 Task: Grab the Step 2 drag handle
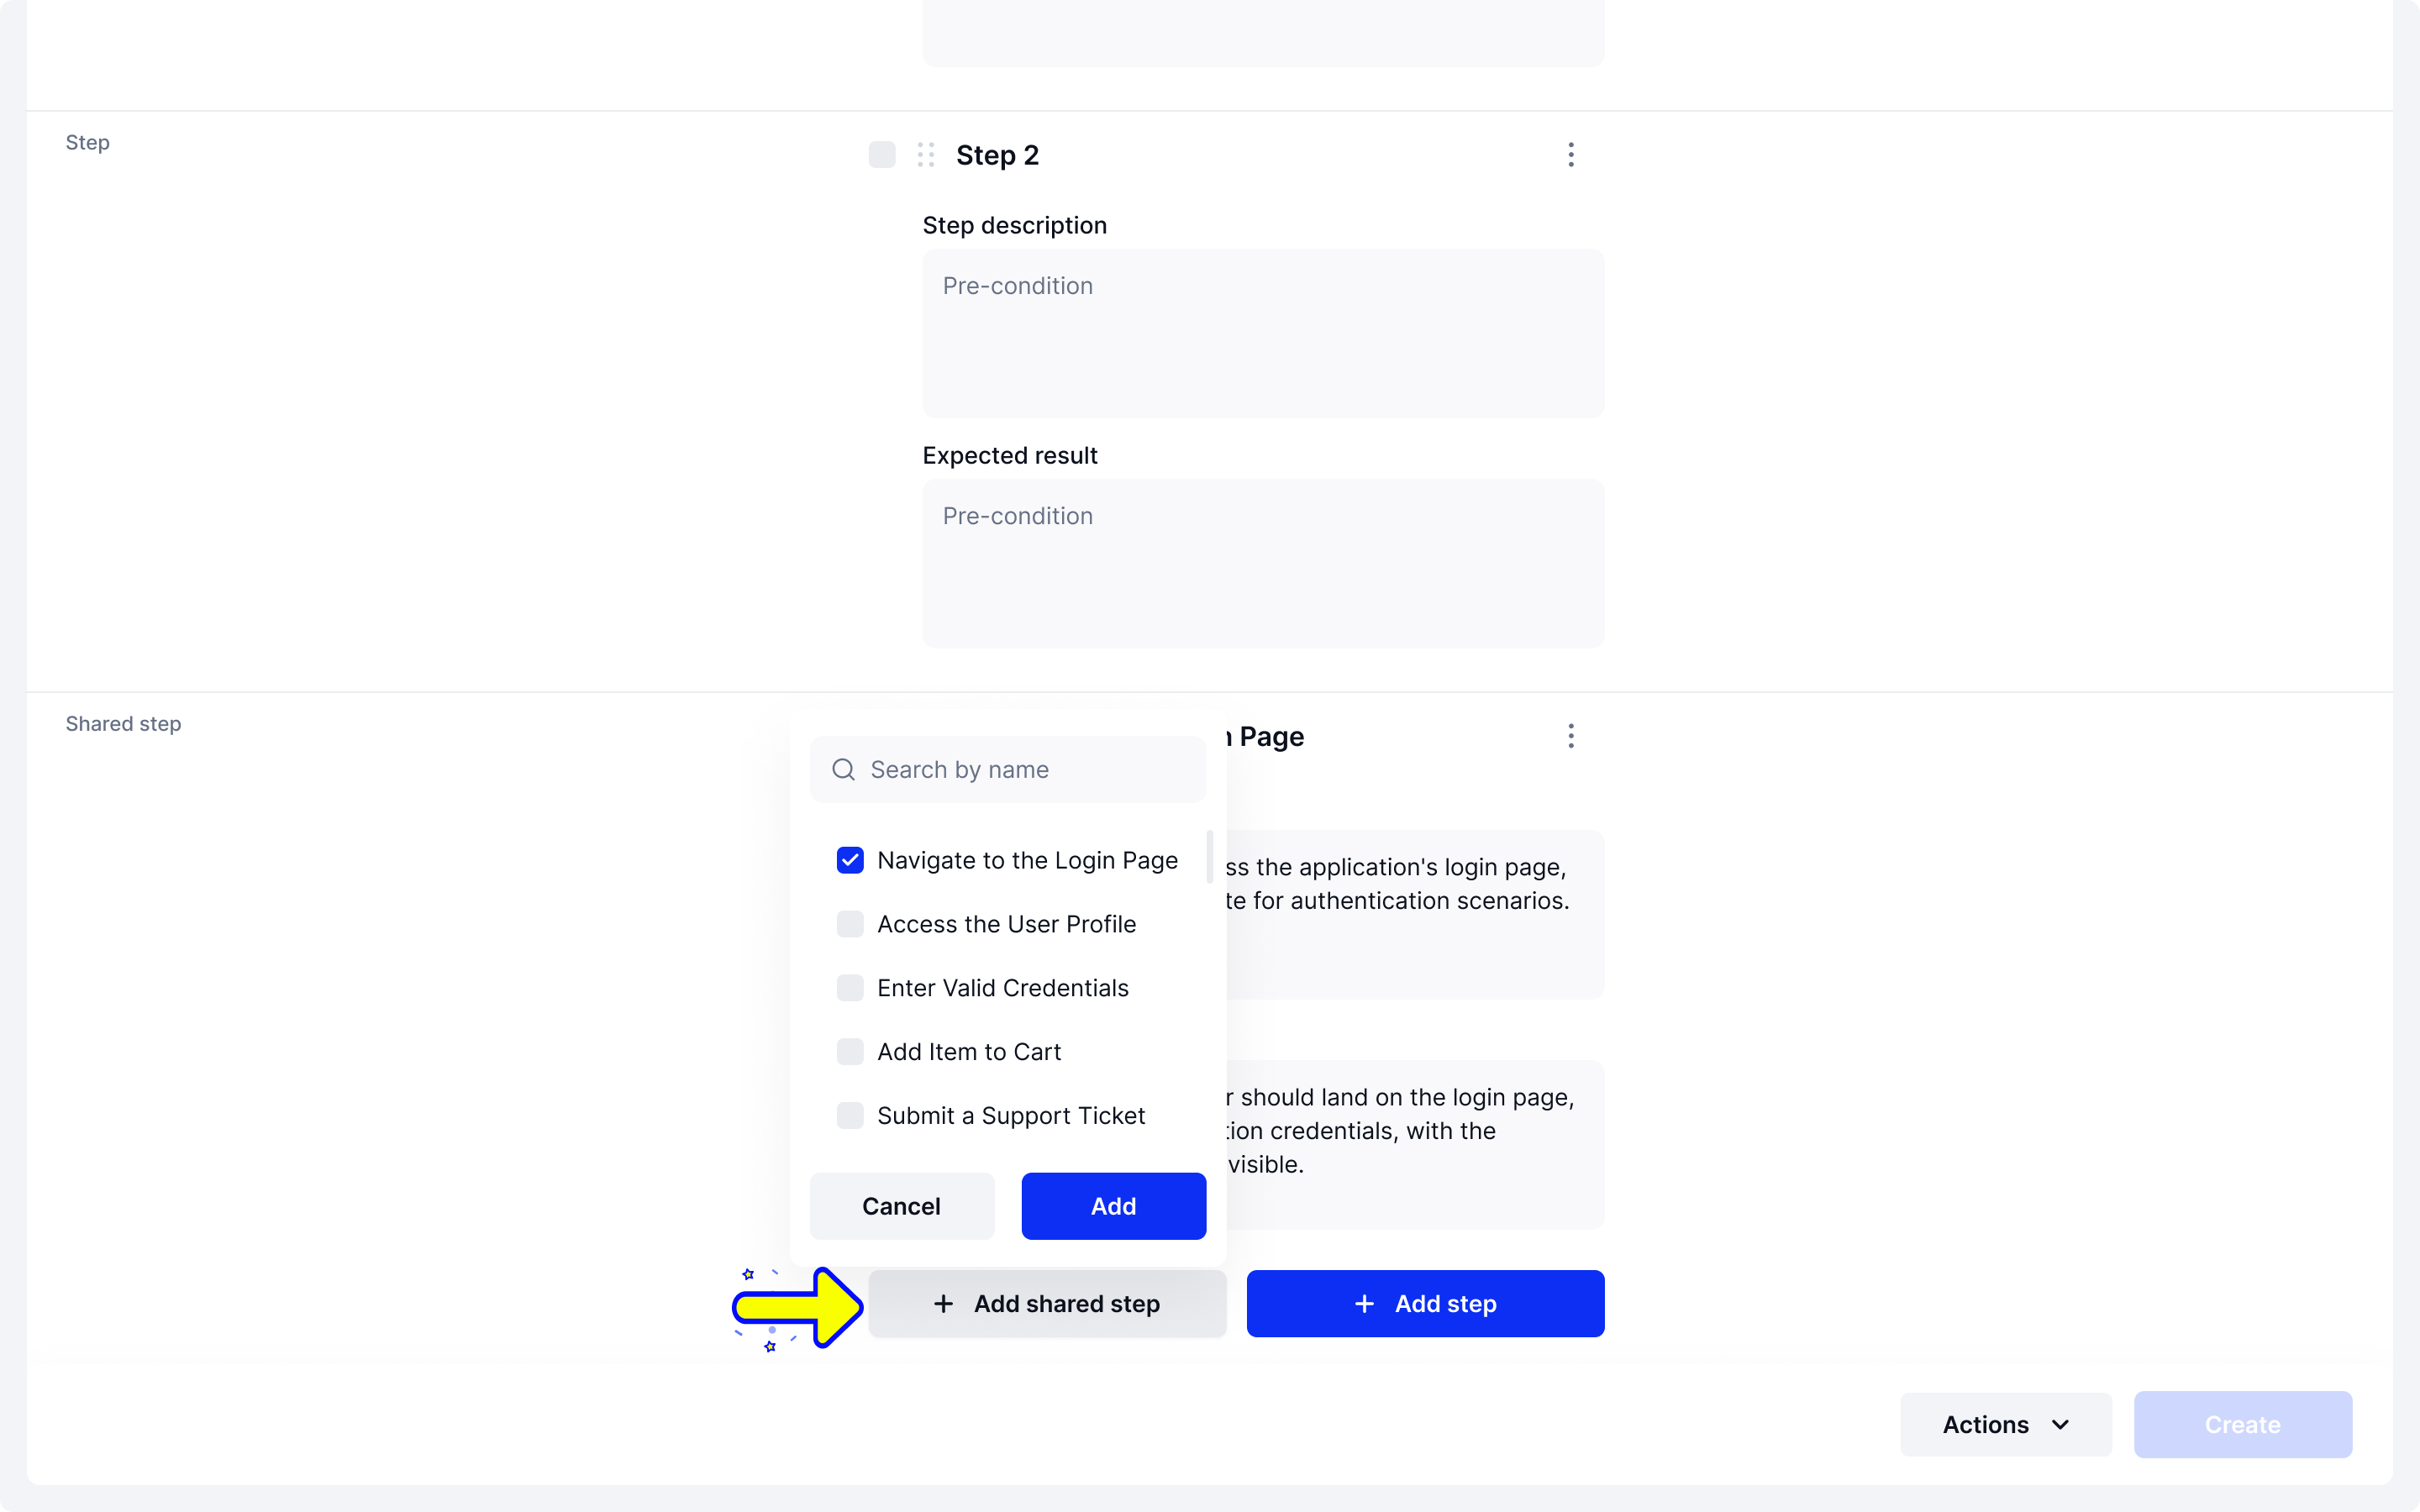coord(925,155)
